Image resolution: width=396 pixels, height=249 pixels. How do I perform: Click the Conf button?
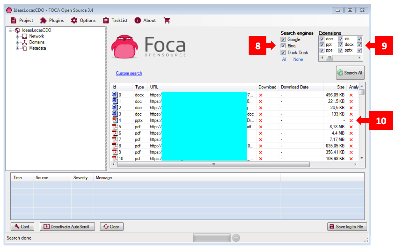[x=22, y=227]
